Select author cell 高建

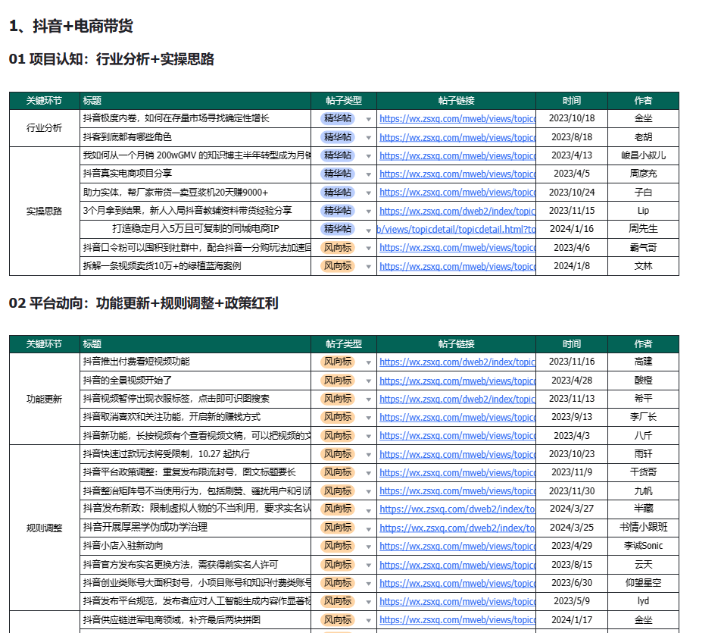point(643,362)
